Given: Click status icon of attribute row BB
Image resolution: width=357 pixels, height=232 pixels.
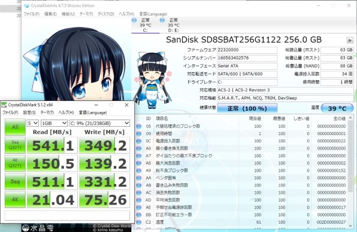Looking at the screenshot, I should pyautogui.click(x=138, y=215).
